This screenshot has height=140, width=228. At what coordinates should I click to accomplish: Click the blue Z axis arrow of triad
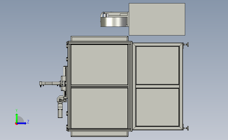point(22,123)
